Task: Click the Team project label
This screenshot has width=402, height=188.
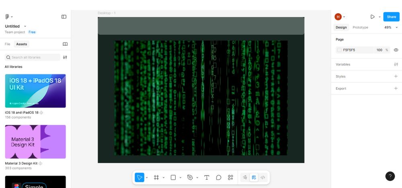Action: coord(15,32)
